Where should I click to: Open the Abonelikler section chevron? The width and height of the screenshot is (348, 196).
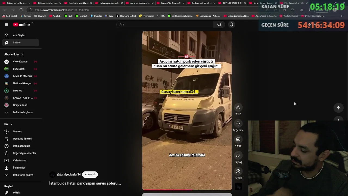(x=22, y=54)
